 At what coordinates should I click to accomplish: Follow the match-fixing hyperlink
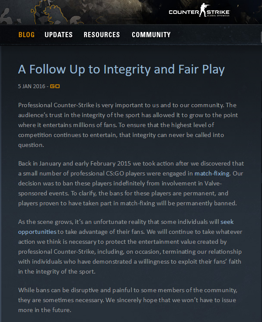pos(212,173)
